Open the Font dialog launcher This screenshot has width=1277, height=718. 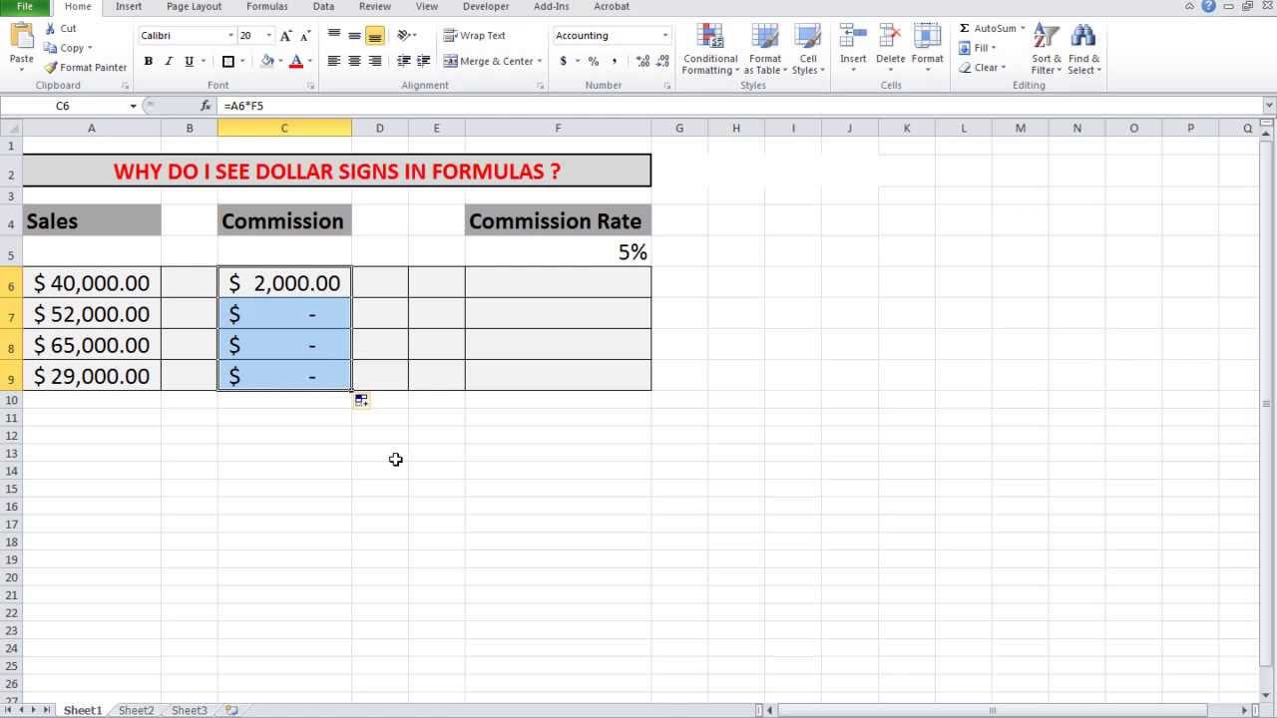coord(310,87)
